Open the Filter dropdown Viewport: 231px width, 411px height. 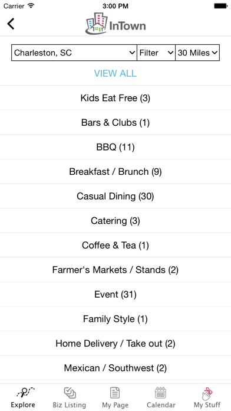click(x=156, y=53)
